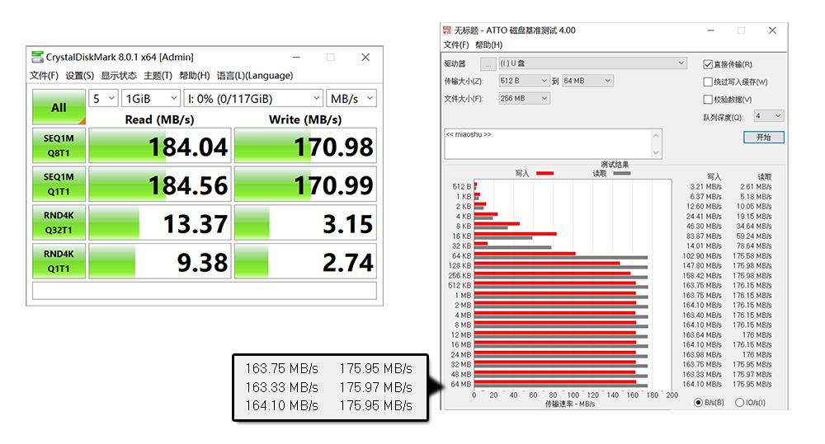Open ATTO 文件(F) menu
825x444 pixels.
[x=456, y=44]
